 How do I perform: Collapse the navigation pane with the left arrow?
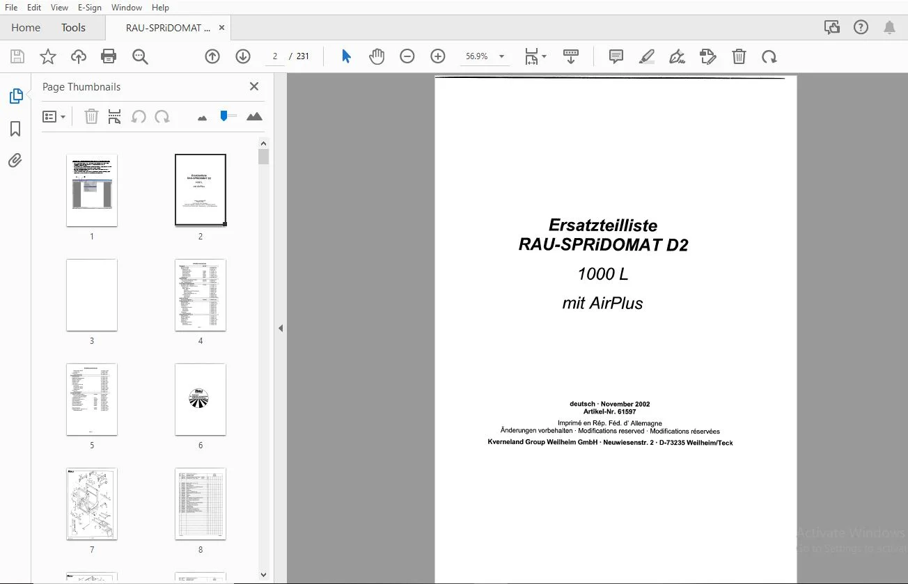281,328
